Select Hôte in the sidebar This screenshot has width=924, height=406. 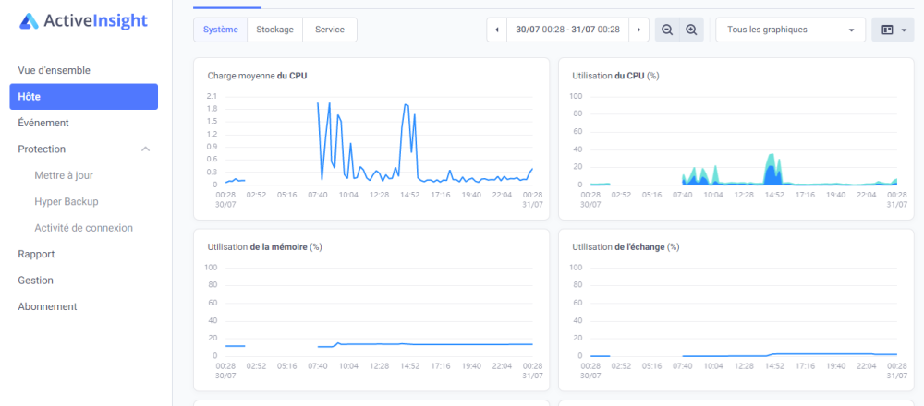pyautogui.click(x=84, y=97)
